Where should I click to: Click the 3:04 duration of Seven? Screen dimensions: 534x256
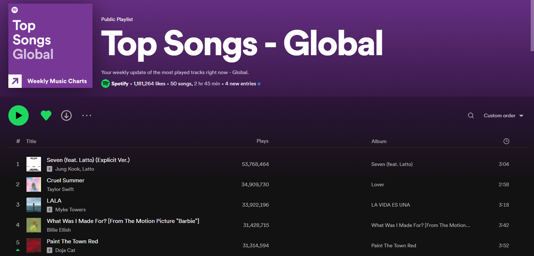504,164
